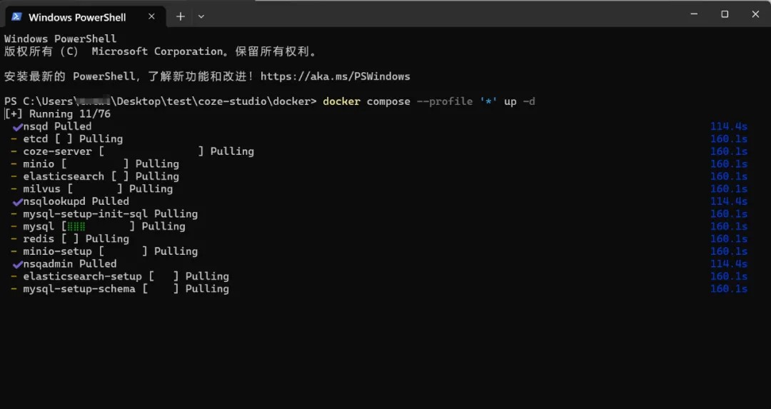Screen dimensions: 771x409
Task: Click the green mysql pull progress bar
Action: click(x=76, y=226)
